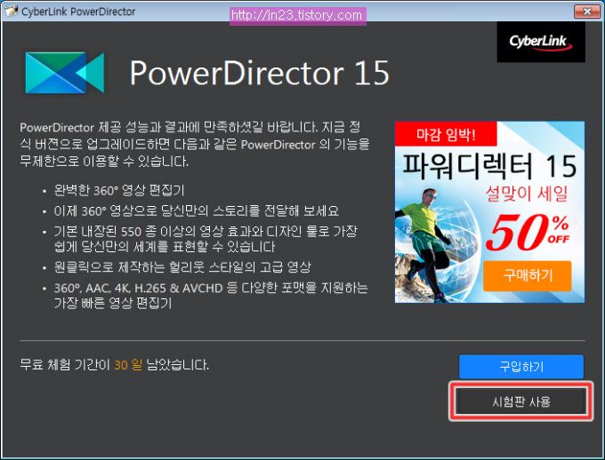Click the intro paragraph starting 'PowerDirector 제공 성능과'

pyautogui.click(x=195, y=144)
